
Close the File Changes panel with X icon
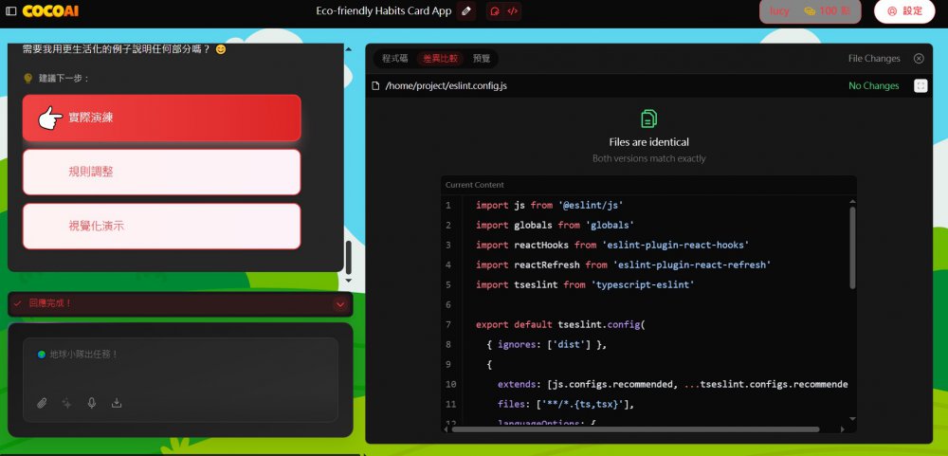919,59
